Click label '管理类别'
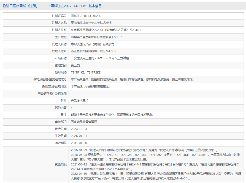 61,65
